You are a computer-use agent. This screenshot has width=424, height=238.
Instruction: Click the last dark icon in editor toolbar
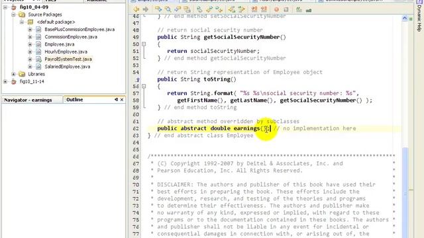[309, 10]
